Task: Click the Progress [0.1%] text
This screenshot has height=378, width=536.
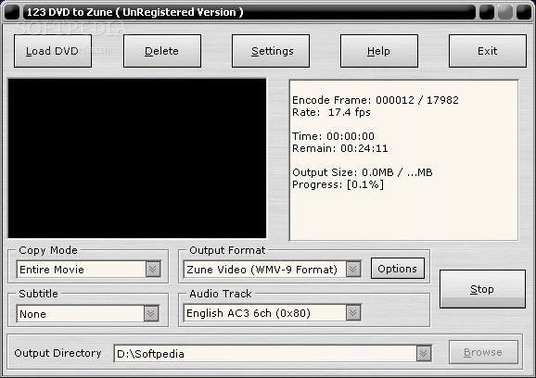Action: point(338,184)
